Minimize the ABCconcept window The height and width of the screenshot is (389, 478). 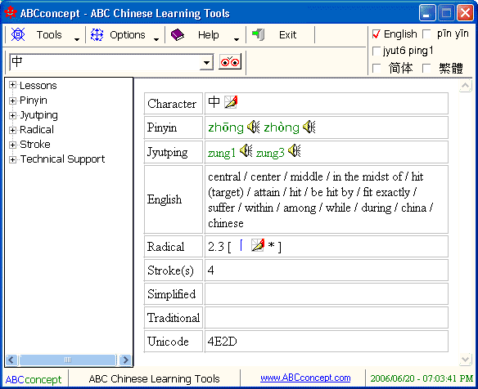click(x=427, y=13)
